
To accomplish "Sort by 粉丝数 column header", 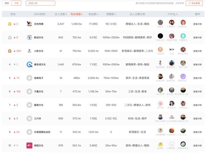I will (x=93, y=14).
